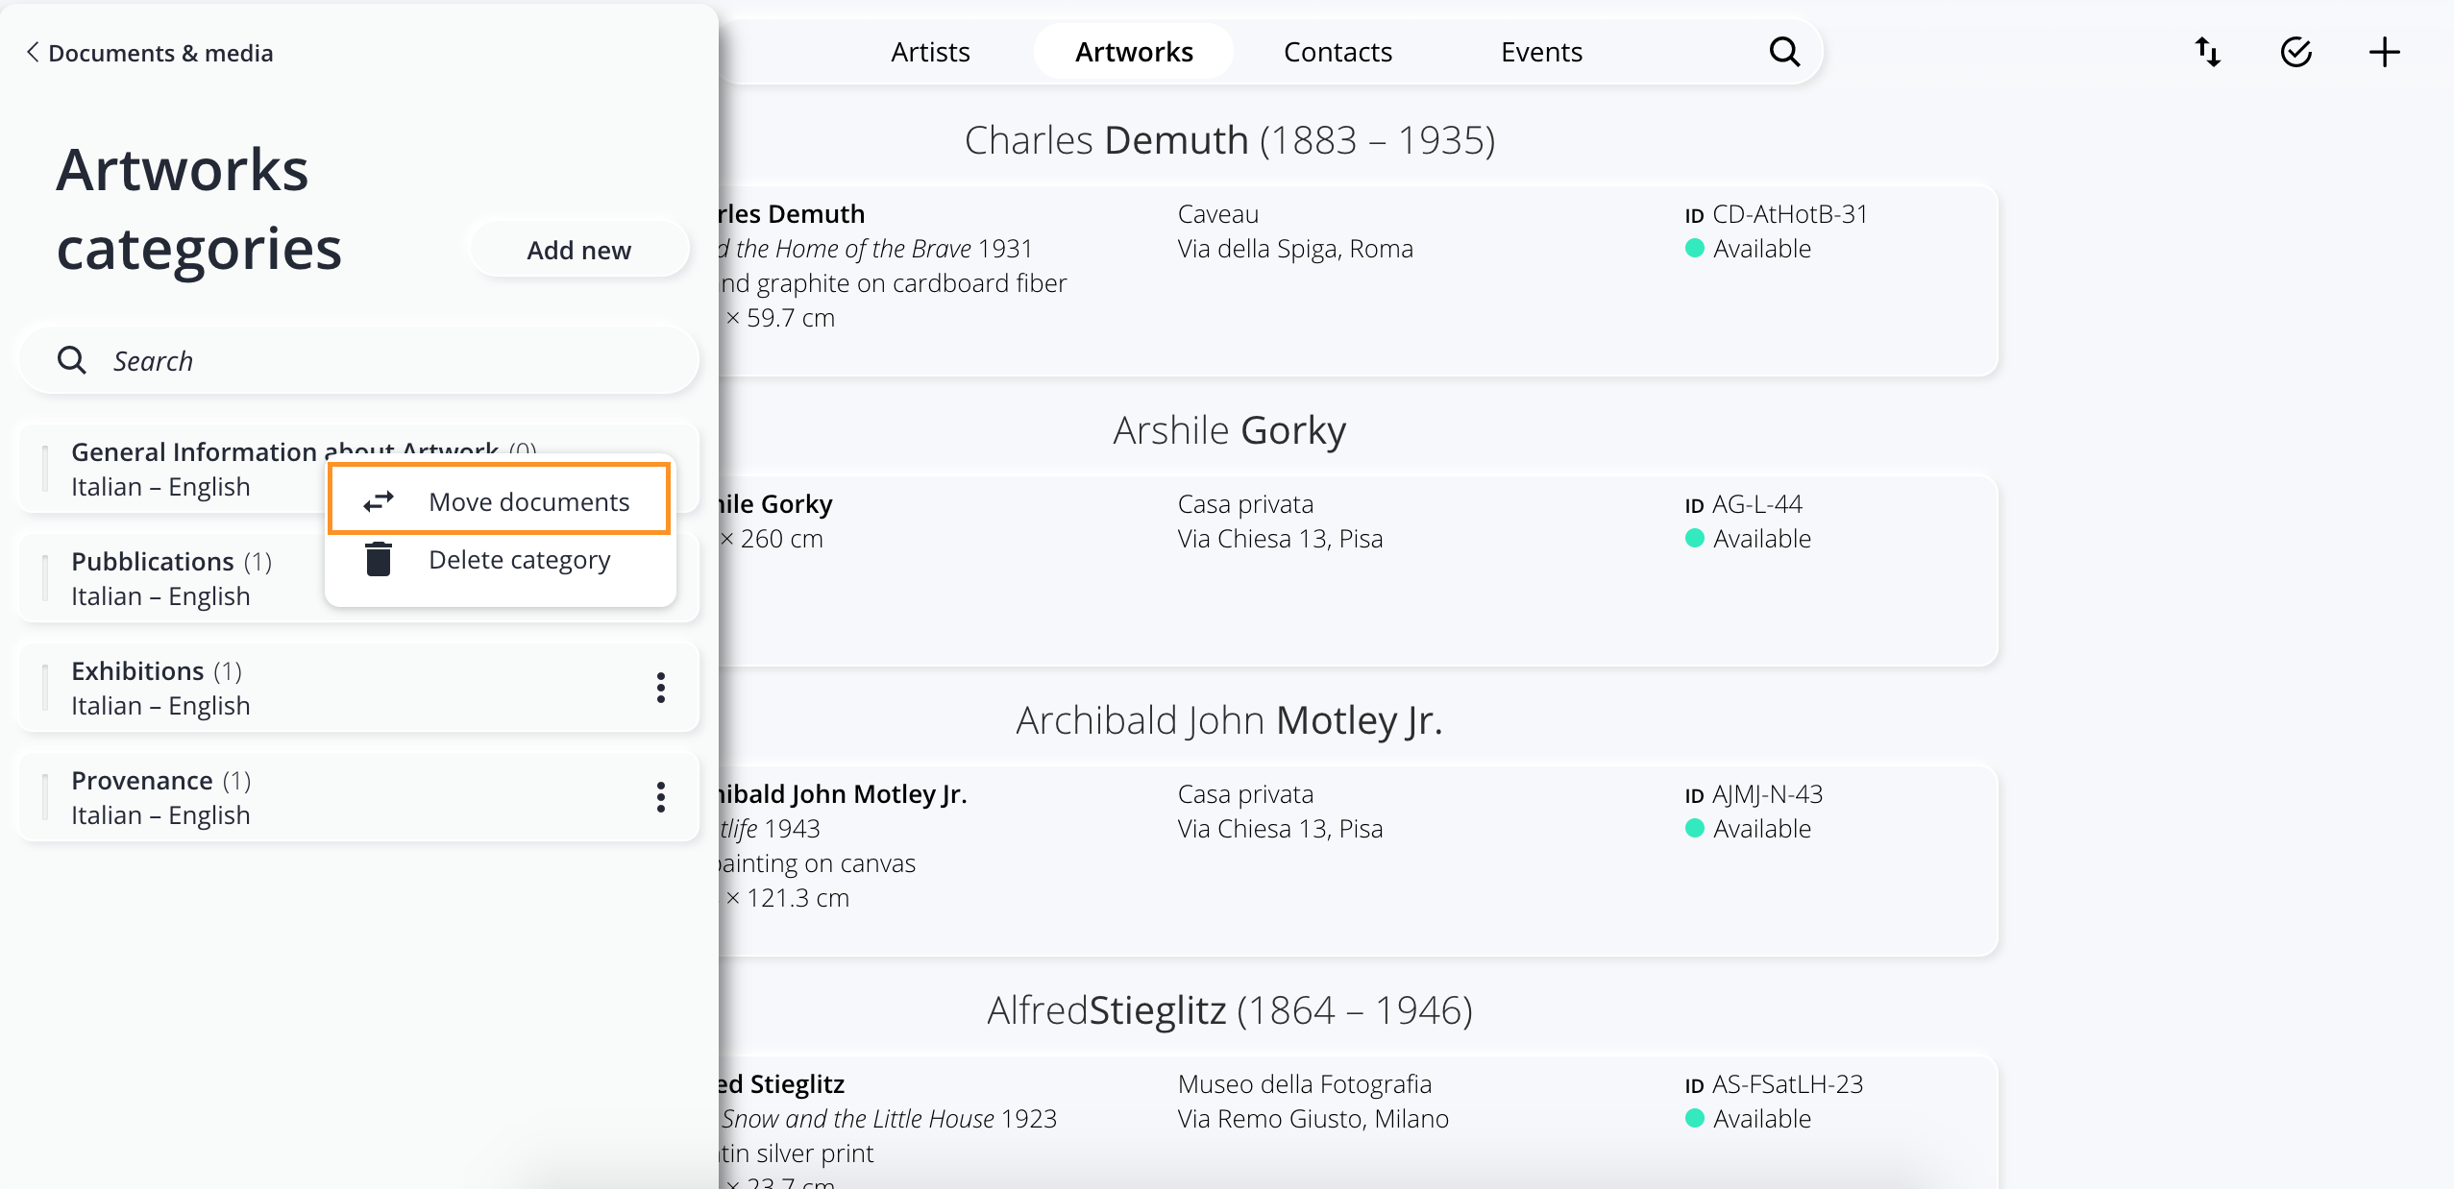
Task: Select Move documents from the context menu
Action: coord(499,500)
